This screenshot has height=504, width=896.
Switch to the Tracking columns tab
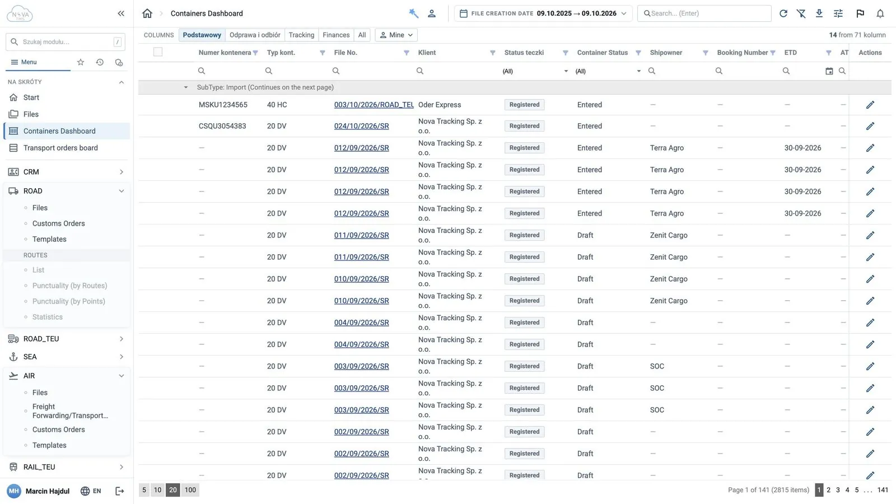pyautogui.click(x=301, y=35)
